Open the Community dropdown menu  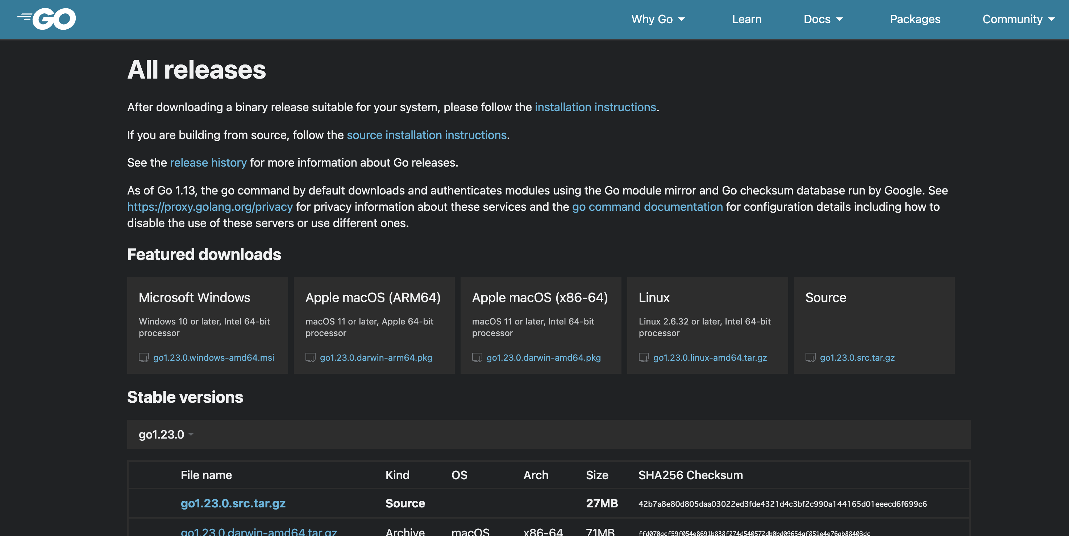click(1018, 19)
